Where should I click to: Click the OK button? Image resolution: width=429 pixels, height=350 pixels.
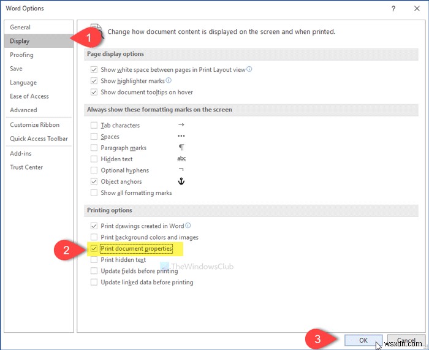tap(363, 340)
